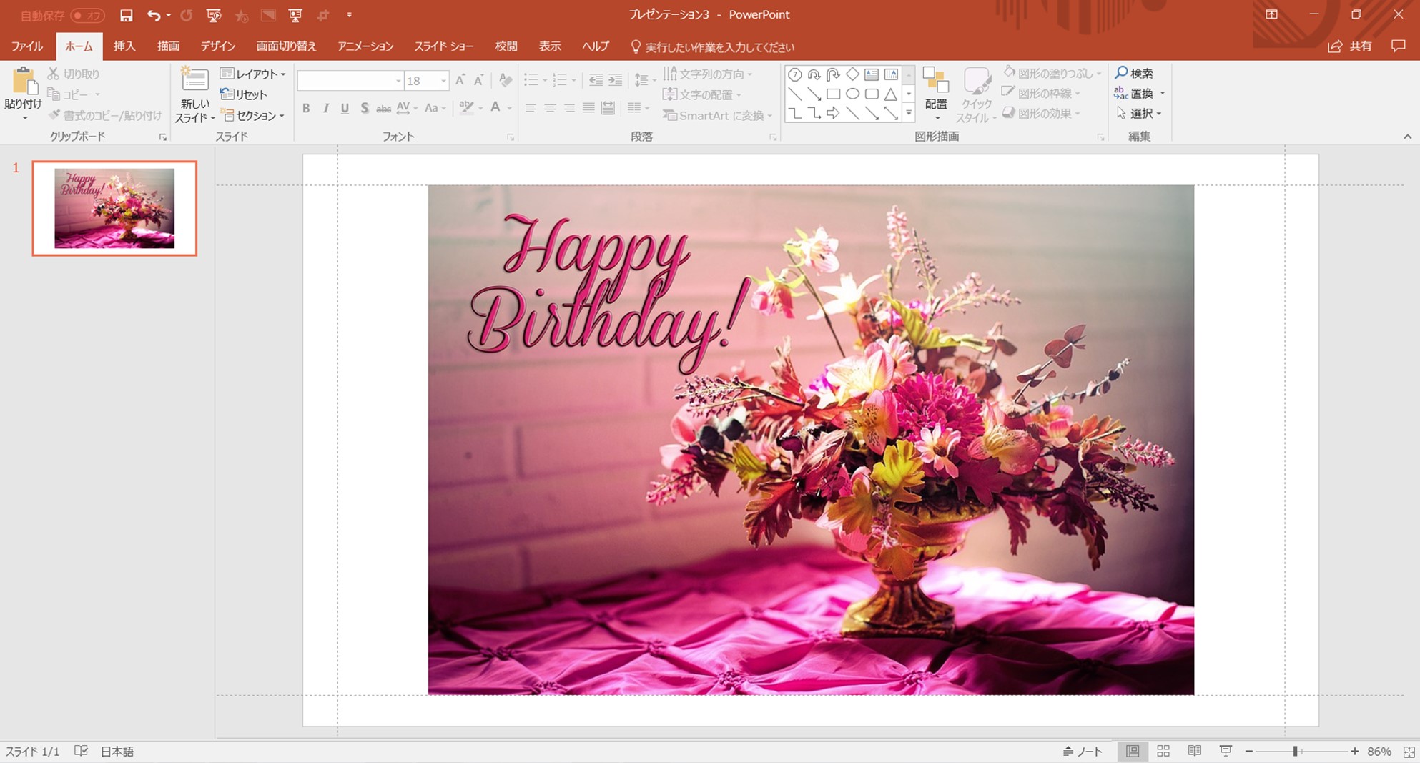Open text direction (文字列の方向) dropdown

(x=708, y=74)
